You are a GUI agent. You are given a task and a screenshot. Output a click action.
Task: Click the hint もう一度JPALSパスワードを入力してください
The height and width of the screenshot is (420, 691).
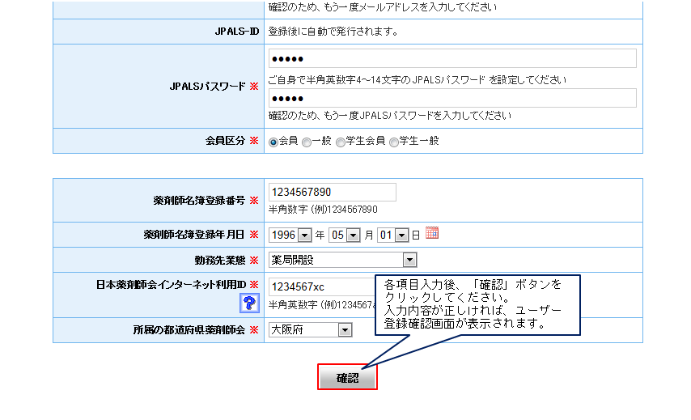[x=390, y=116]
